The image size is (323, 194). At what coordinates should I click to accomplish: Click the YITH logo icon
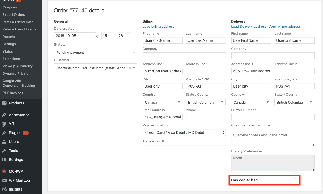tap(4, 124)
